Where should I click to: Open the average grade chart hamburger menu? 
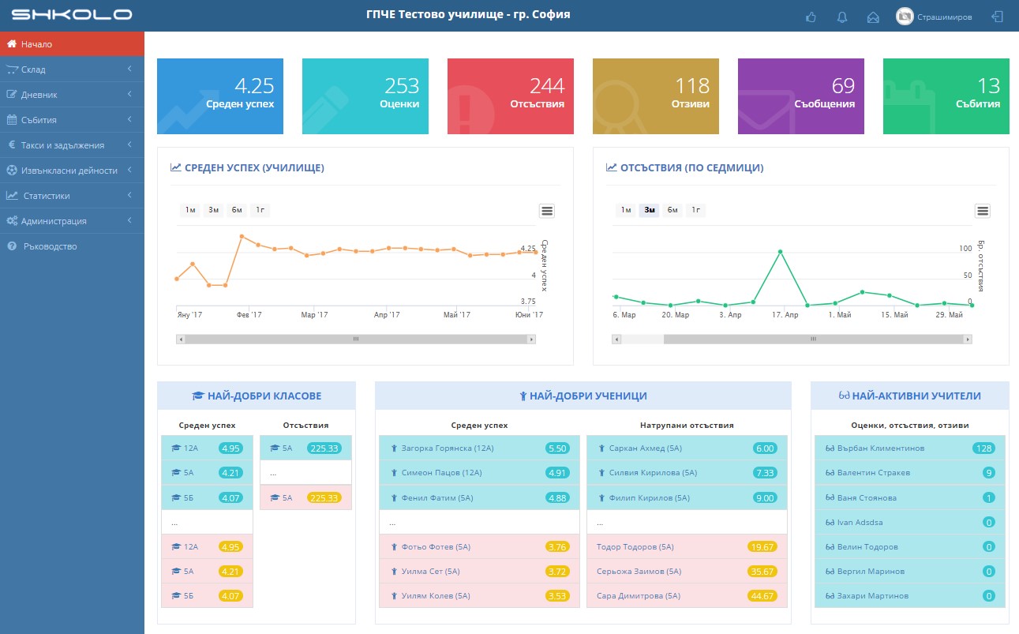[x=547, y=210]
